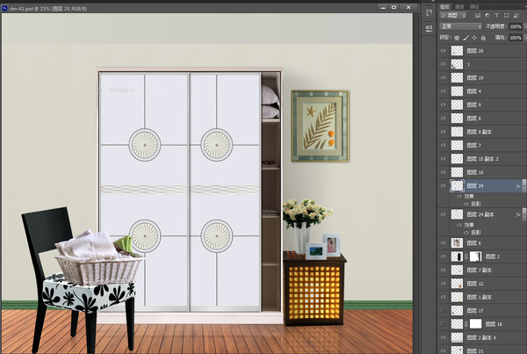527x354 pixels.
Task: Hide layer 图层 6
Action: point(443,243)
